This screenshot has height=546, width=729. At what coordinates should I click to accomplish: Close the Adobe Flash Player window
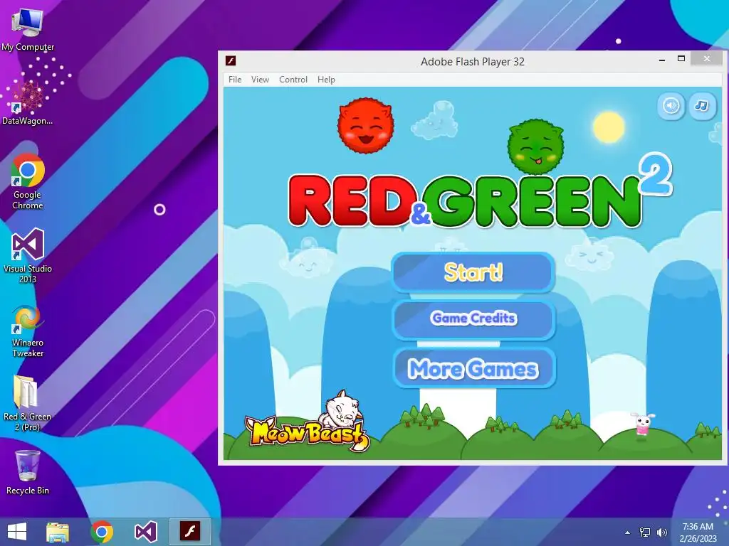click(707, 59)
